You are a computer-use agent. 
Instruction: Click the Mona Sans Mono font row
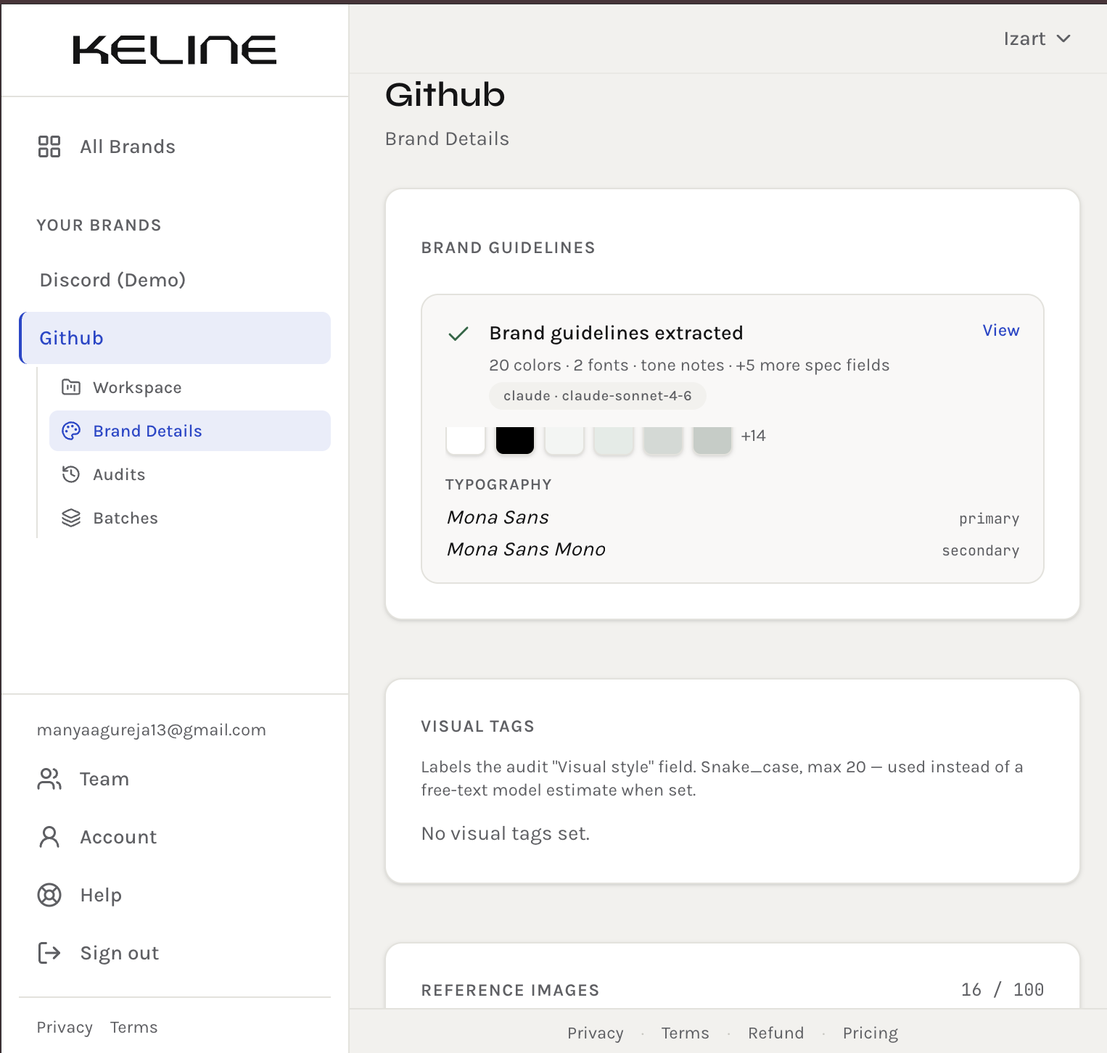pos(733,550)
